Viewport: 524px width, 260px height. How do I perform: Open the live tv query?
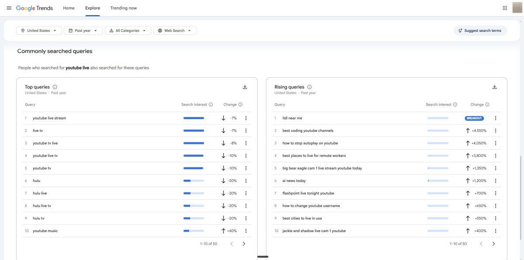[x=38, y=130]
